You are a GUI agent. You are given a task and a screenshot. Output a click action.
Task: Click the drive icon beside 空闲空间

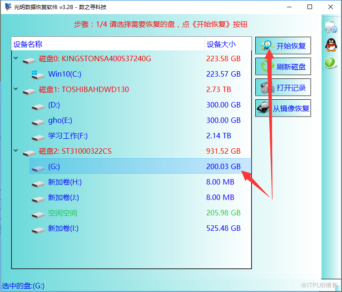(x=38, y=215)
